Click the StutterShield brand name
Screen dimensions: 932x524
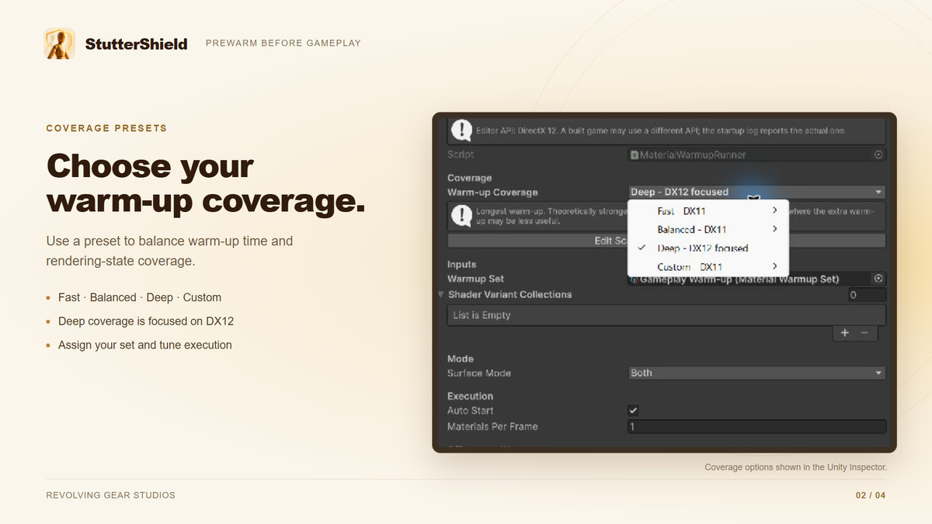click(136, 43)
